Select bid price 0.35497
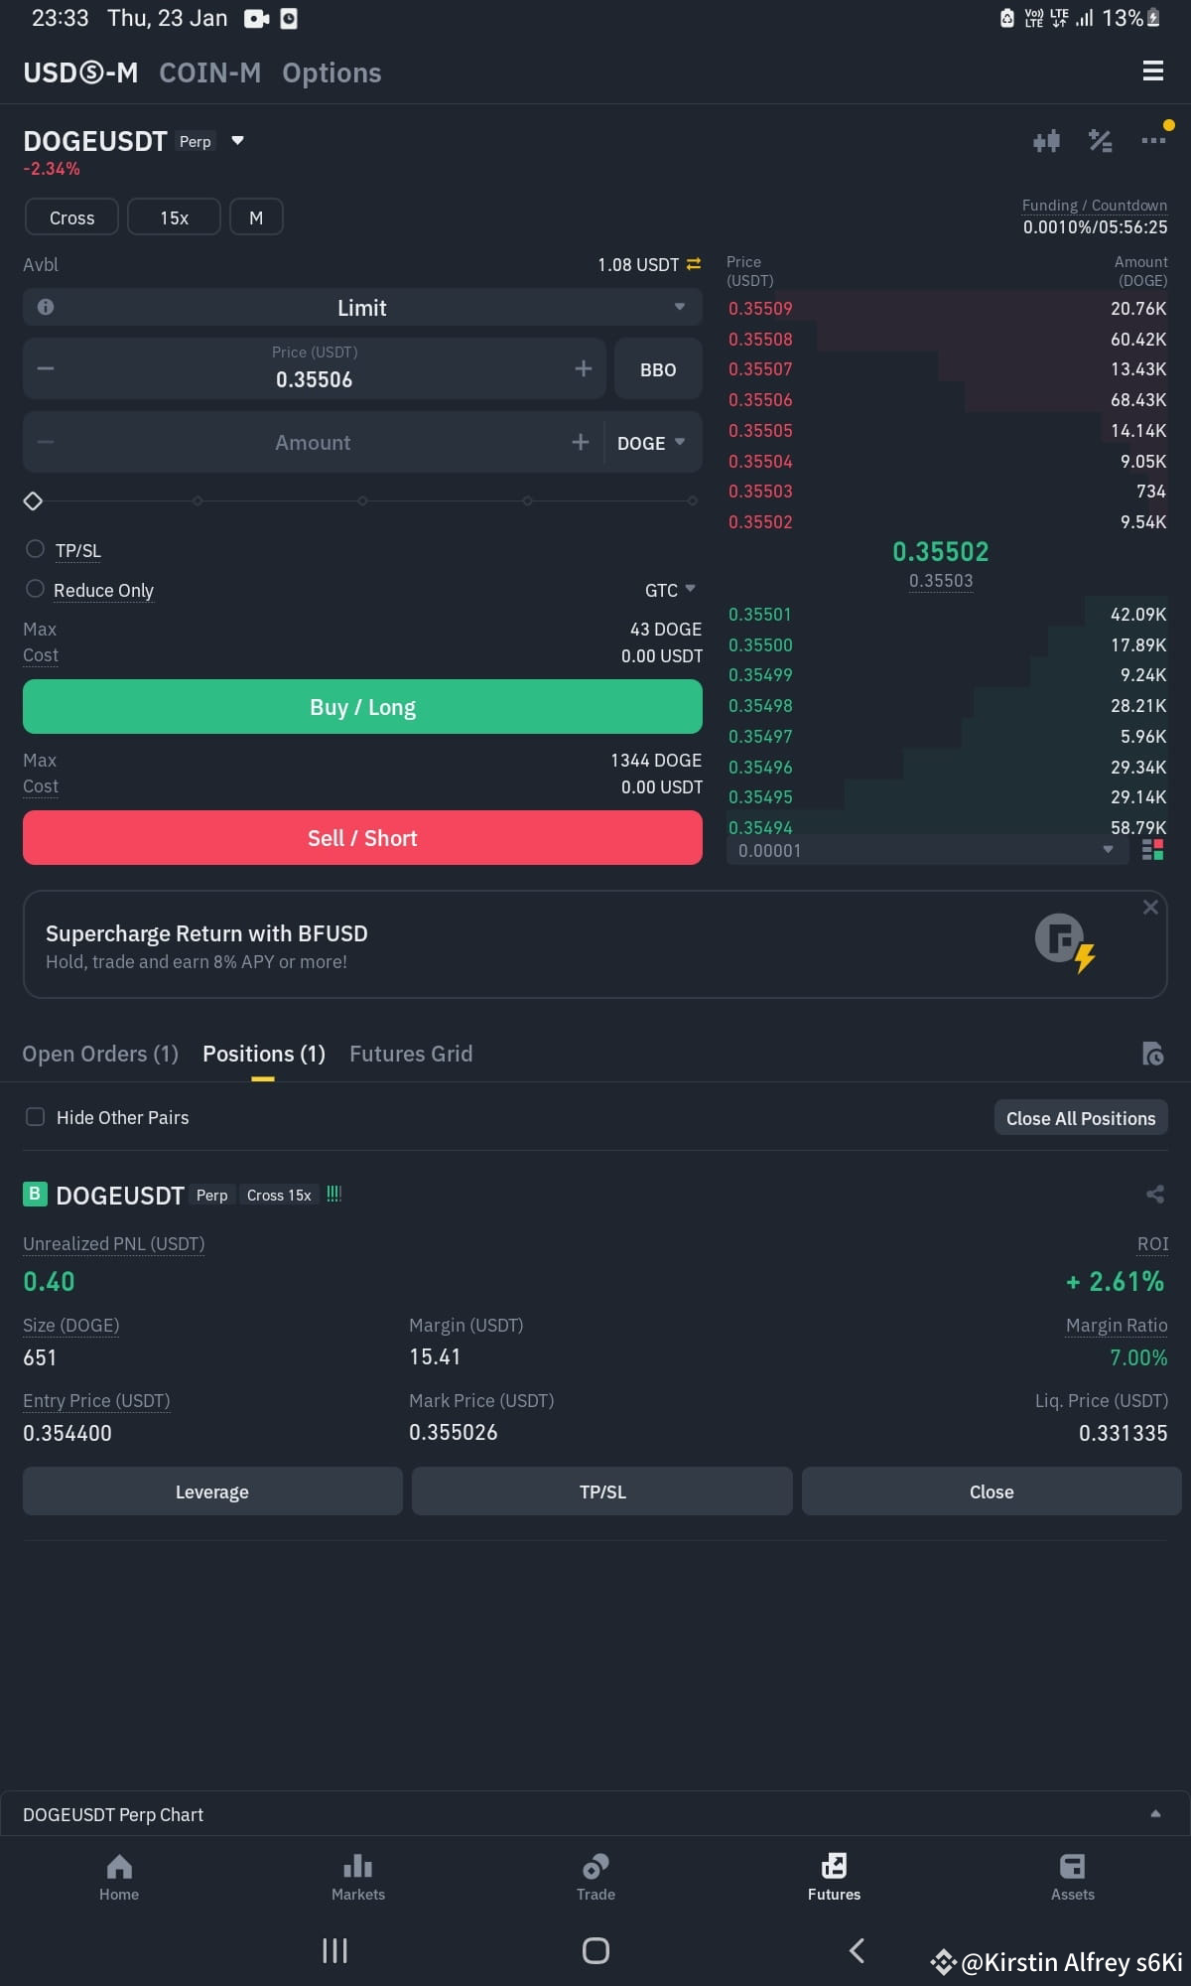 (760, 736)
